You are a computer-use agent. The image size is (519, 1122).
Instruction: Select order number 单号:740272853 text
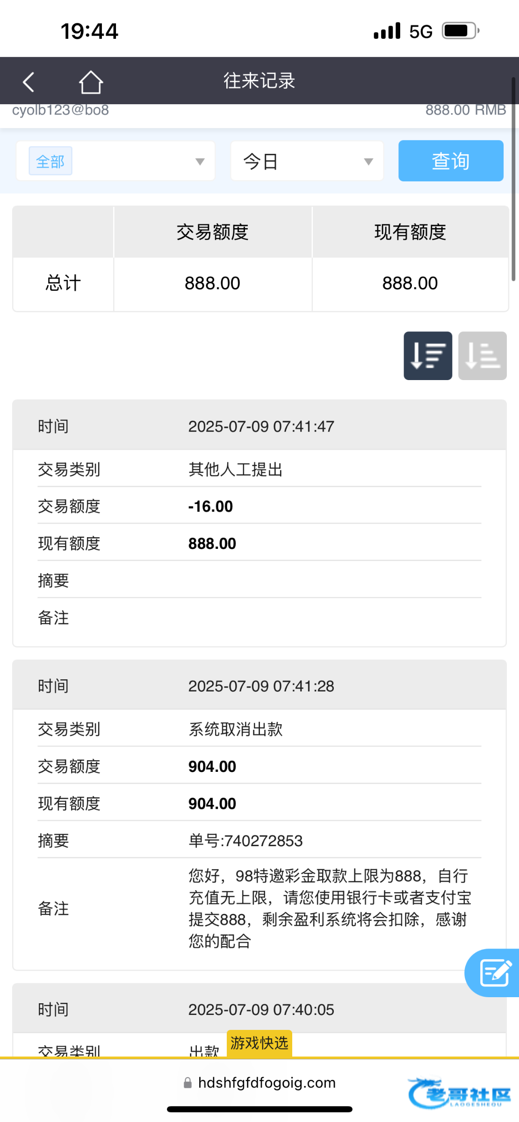point(245,841)
